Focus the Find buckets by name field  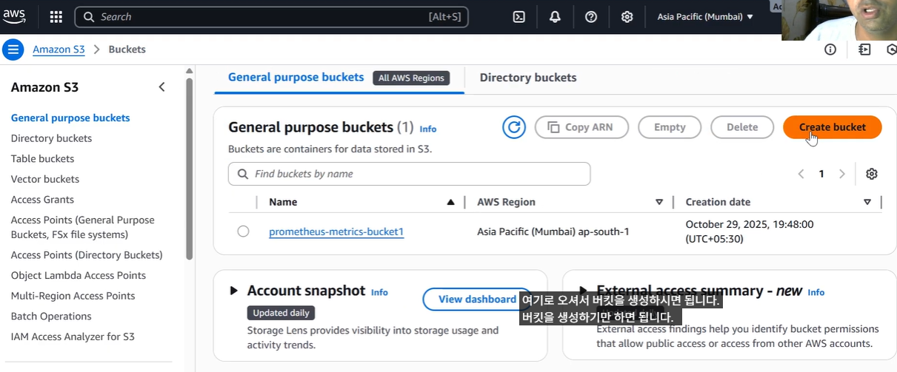coord(409,174)
